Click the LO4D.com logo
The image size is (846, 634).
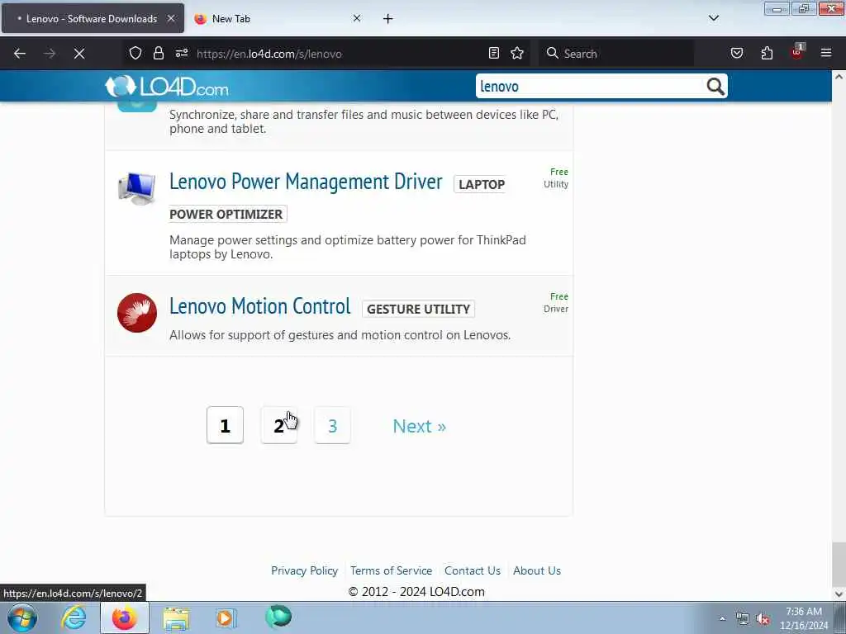point(167,86)
